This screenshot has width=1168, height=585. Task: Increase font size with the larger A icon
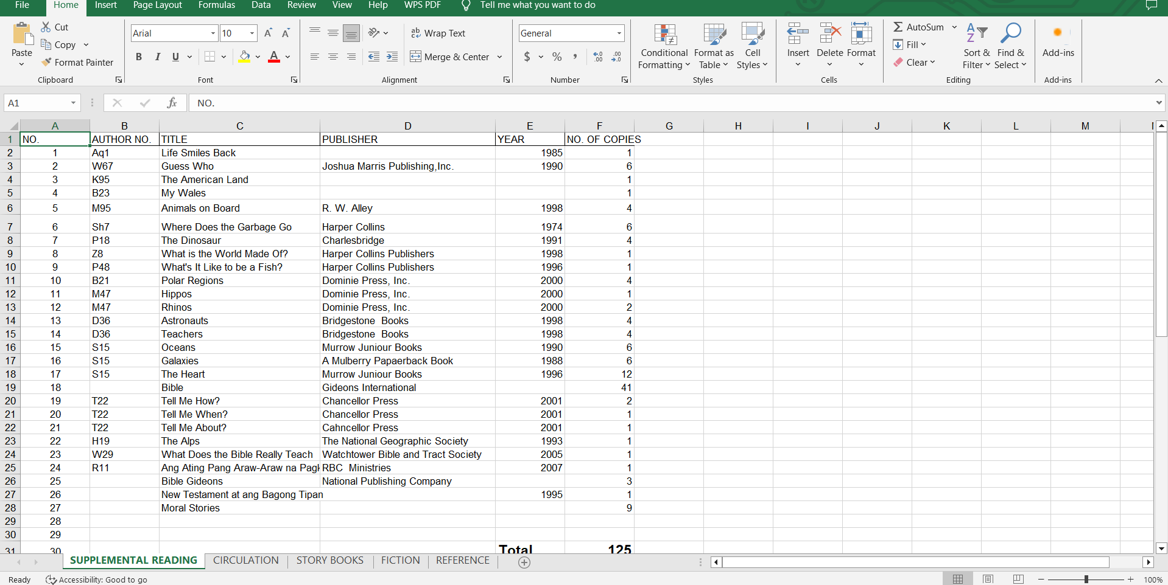click(268, 33)
